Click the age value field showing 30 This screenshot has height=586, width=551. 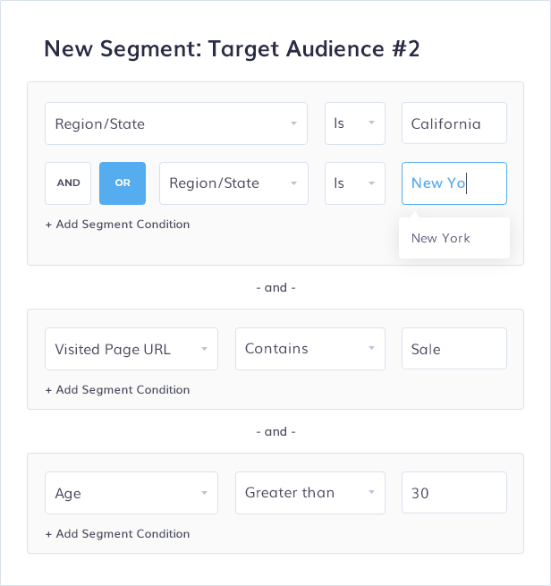[x=454, y=493]
